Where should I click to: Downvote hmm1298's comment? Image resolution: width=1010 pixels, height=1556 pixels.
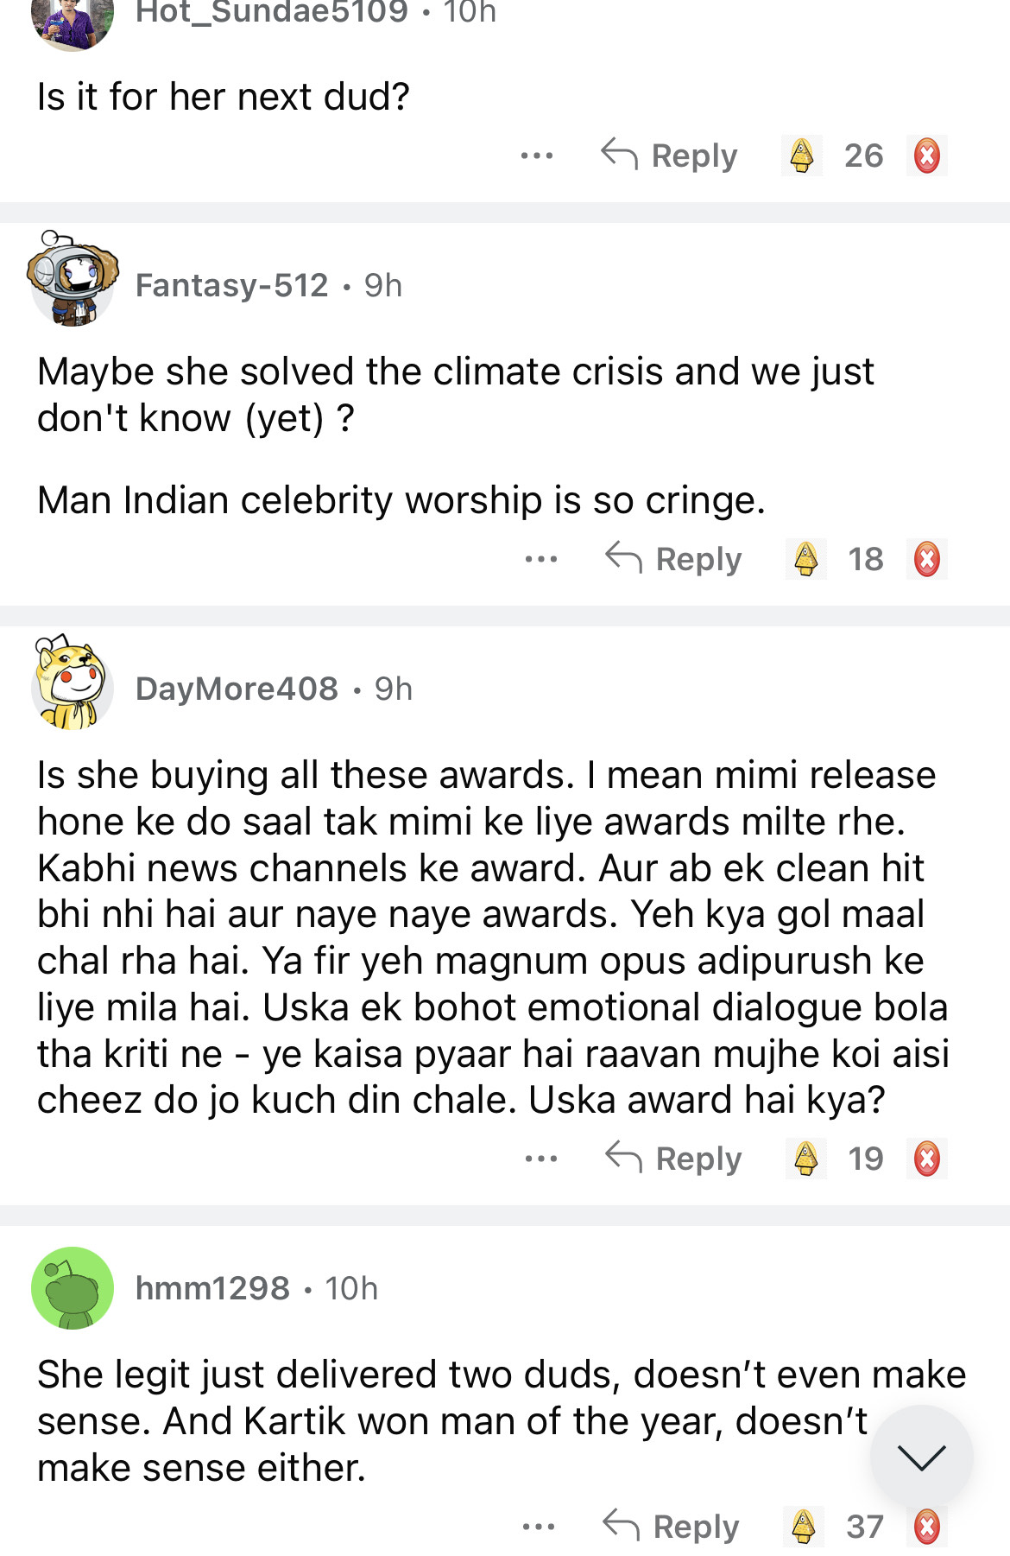926,1527
